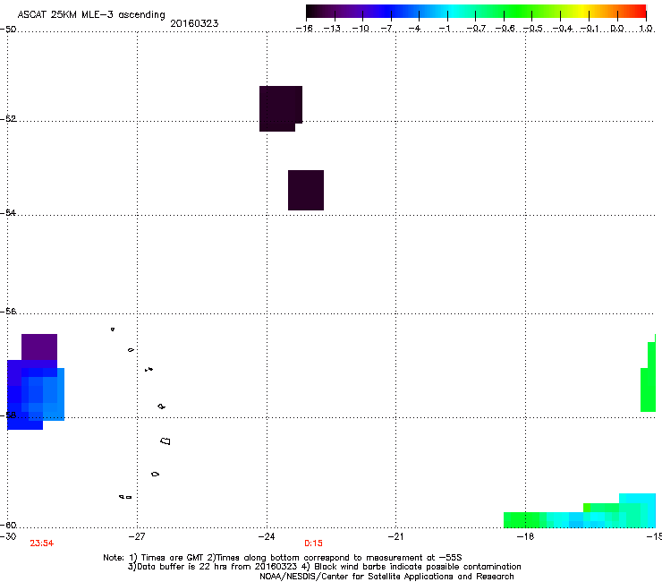Click the title "ASCAT 25KM MLE-3 ascending"
The height and width of the screenshot is (582, 662).
pos(91,14)
